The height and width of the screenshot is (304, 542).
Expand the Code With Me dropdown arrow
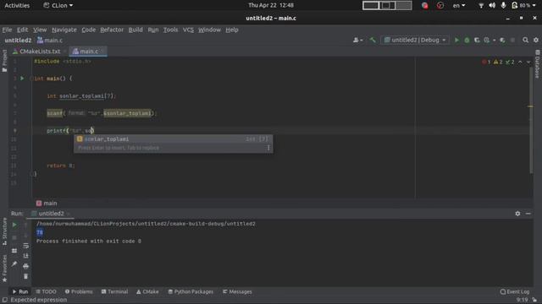(362, 41)
